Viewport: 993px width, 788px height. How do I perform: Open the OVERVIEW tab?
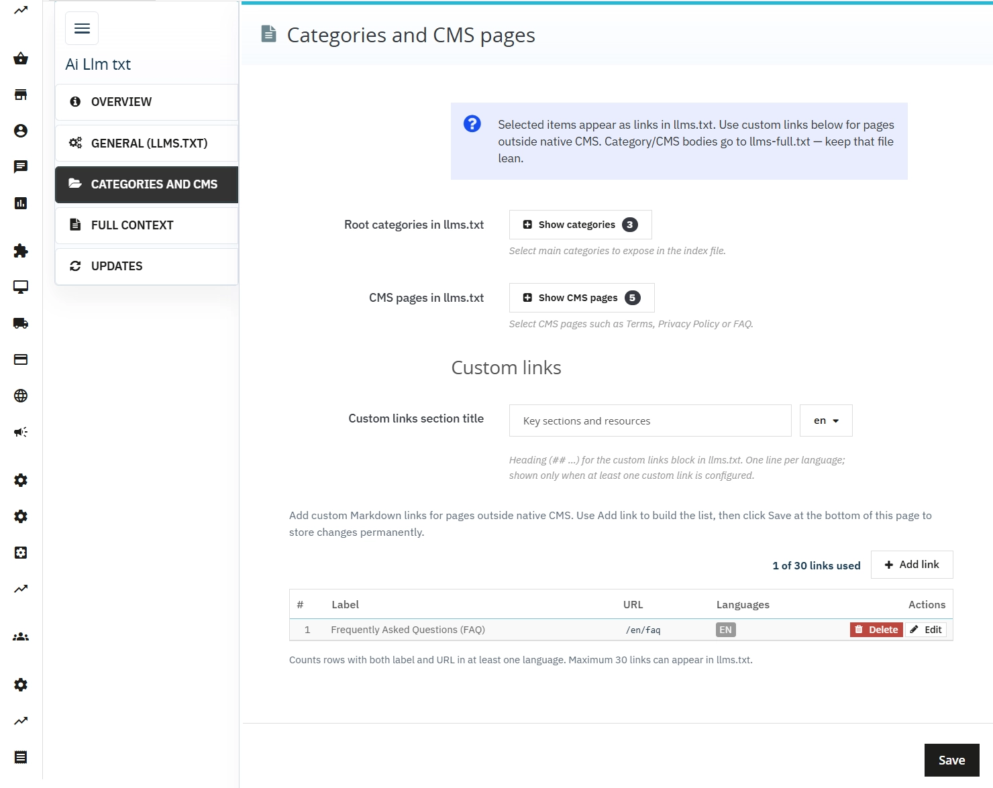tap(146, 102)
